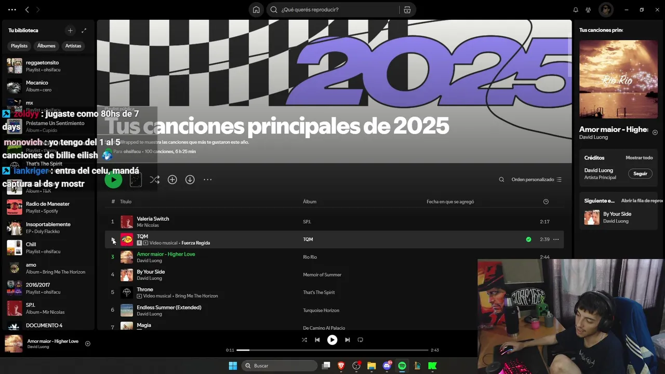Download the playlist
The width and height of the screenshot is (665, 374).
[190, 179]
